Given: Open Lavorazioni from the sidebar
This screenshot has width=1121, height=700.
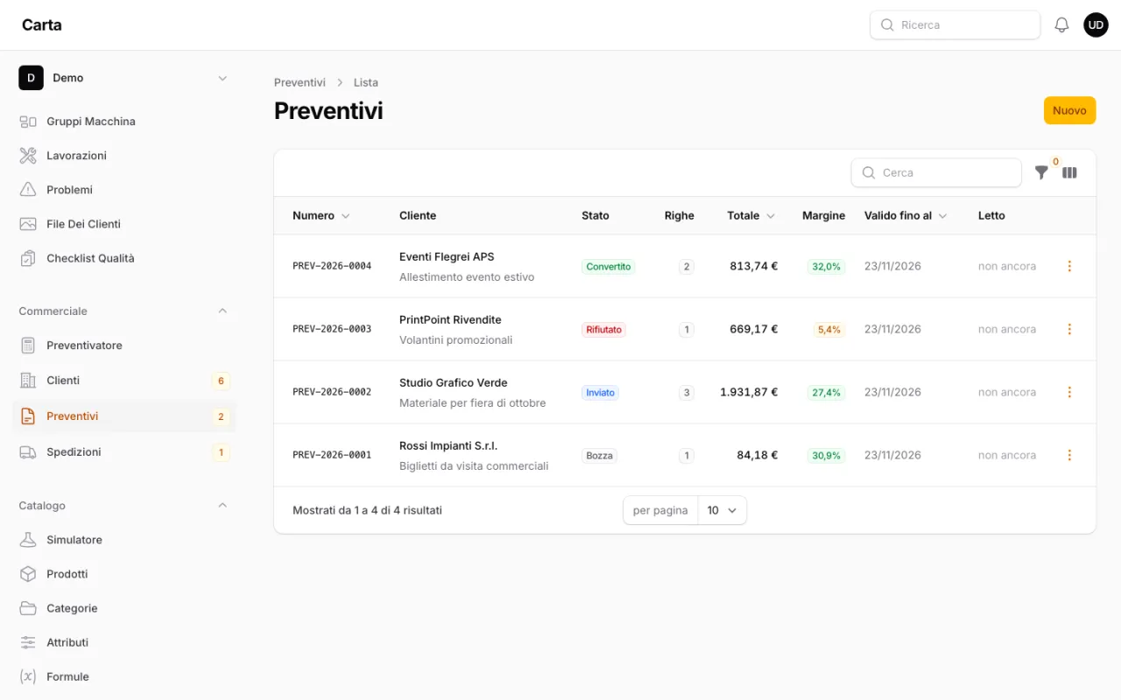Looking at the screenshot, I should click(x=124, y=156).
